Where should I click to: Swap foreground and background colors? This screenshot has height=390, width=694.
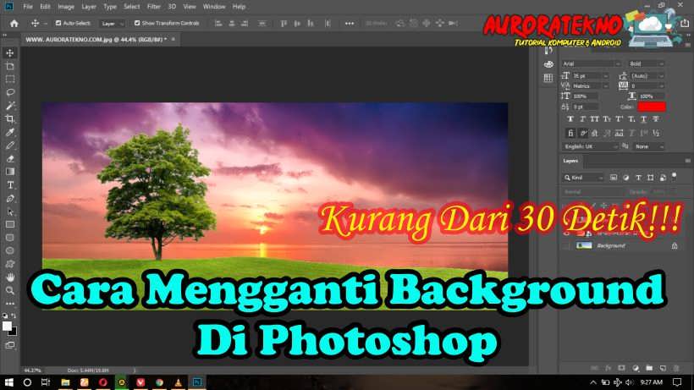coord(14,316)
